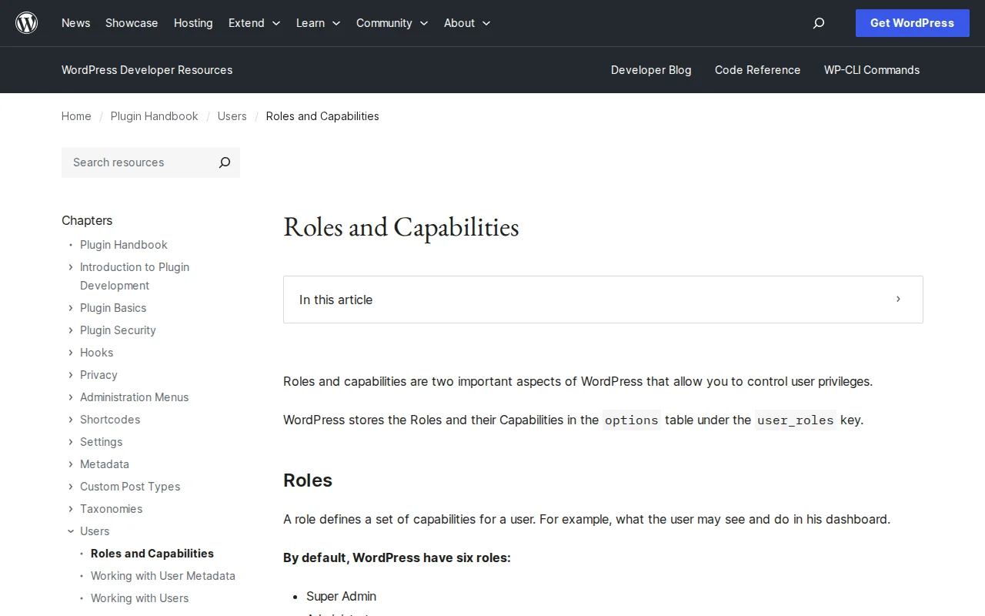This screenshot has width=985, height=616.
Task: Switch to the Code Reference section
Action: (757, 70)
